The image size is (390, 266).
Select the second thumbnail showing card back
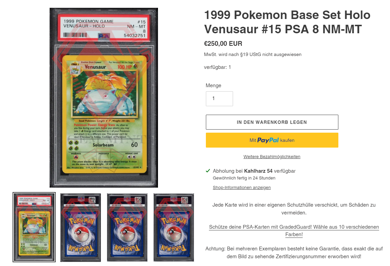[x=81, y=228]
